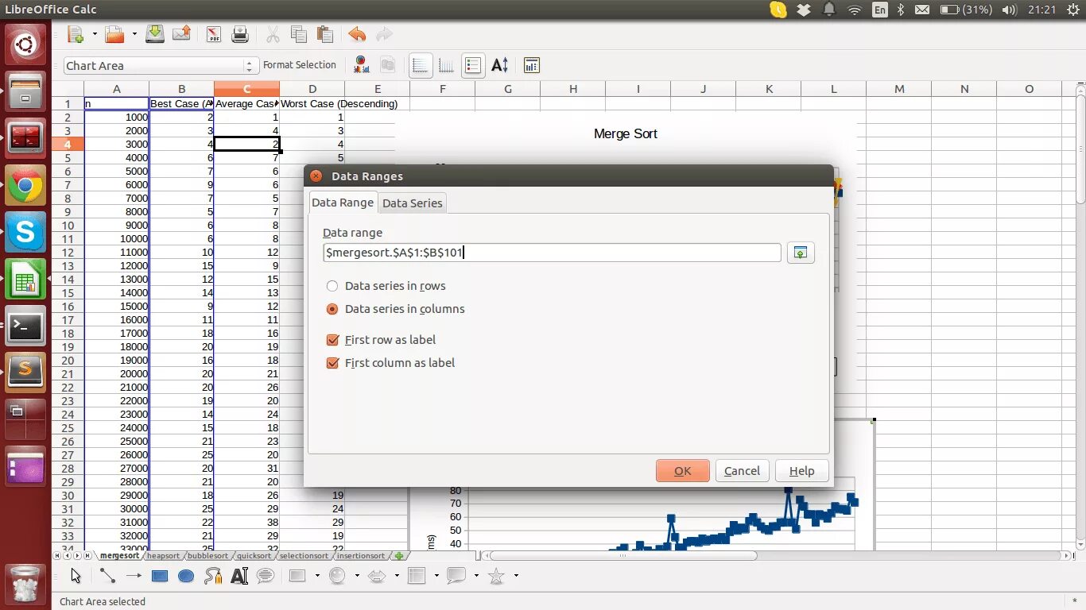Click Cancel in Data Ranges dialog

pyautogui.click(x=743, y=471)
